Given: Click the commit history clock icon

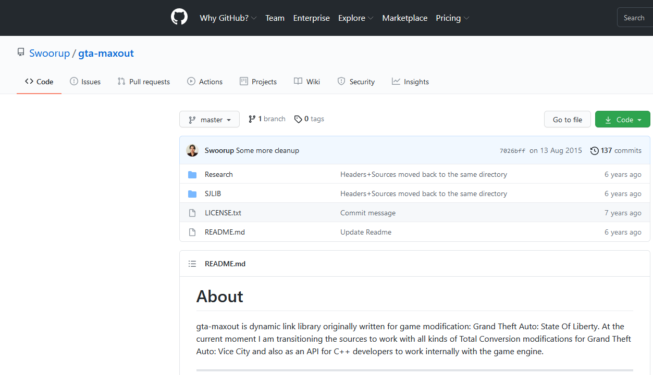Looking at the screenshot, I should pyautogui.click(x=594, y=151).
